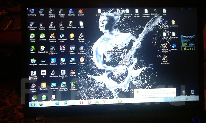
Task: Launch the Aion game shortcut
Action: (x=63, y=49)
